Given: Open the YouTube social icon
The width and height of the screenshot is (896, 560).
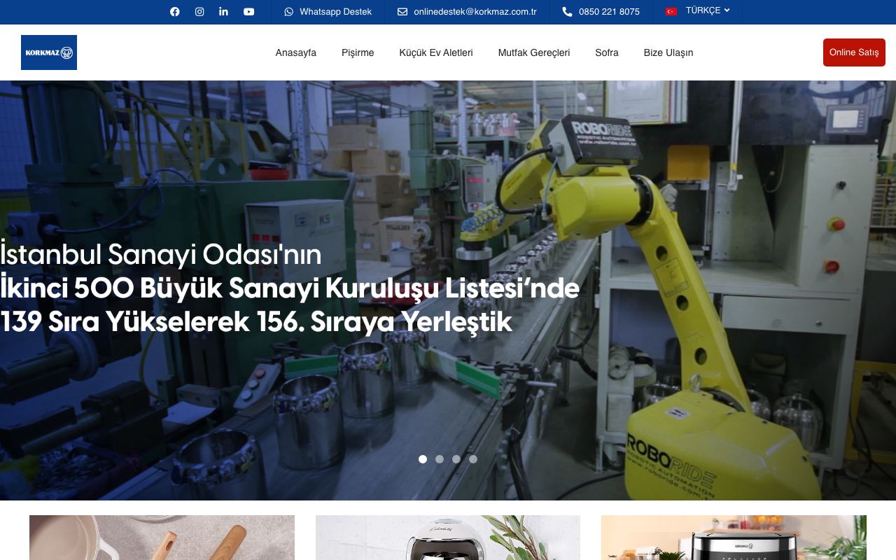Looking at the screenshot, I should click(x=248, y=12).
